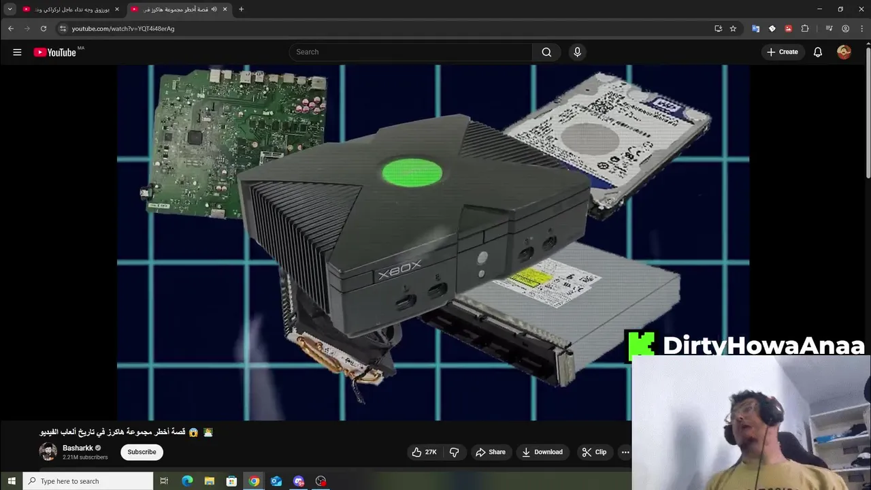Open a new browser tab
This screenshot has height=490, width=871.
[241, 9]
